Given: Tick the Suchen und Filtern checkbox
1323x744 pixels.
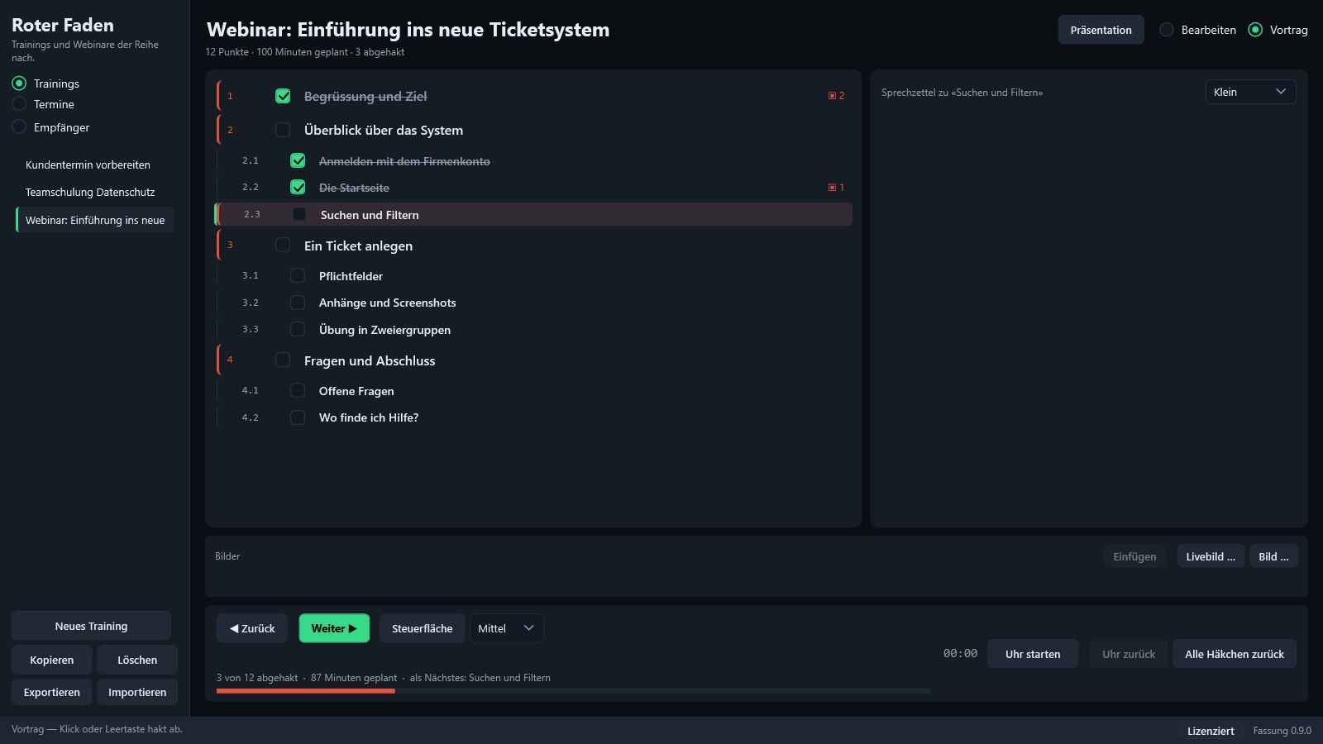Looking at the screenshot, I should pos(299,214).
